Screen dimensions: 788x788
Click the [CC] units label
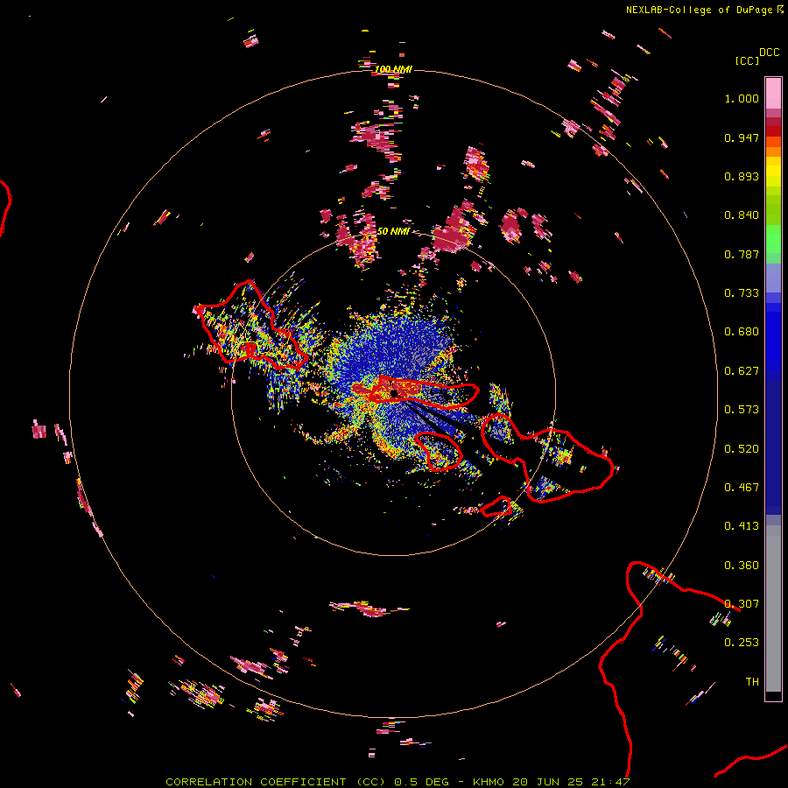point(747,60)
